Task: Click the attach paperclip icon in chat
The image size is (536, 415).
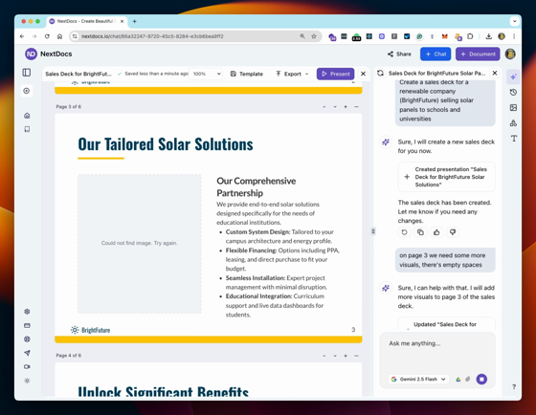Action: click(468, 379)
